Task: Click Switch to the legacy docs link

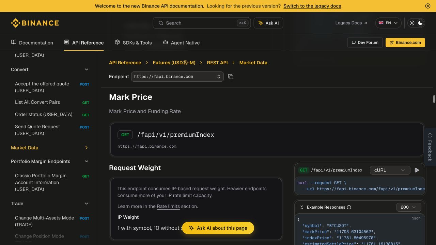Action: (x=312, y=6)
